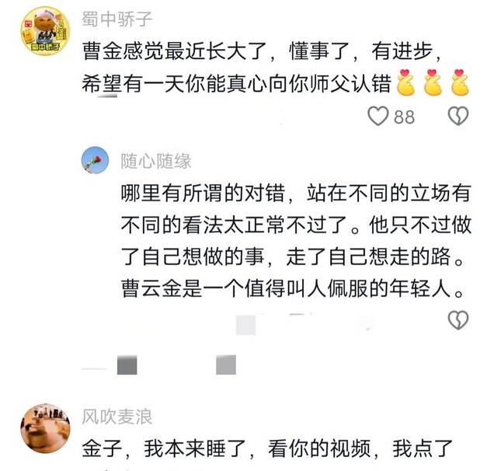The image size is (494, 471).
Task: Select the leftmost finger-heart emoji
Action: (405, 82)
